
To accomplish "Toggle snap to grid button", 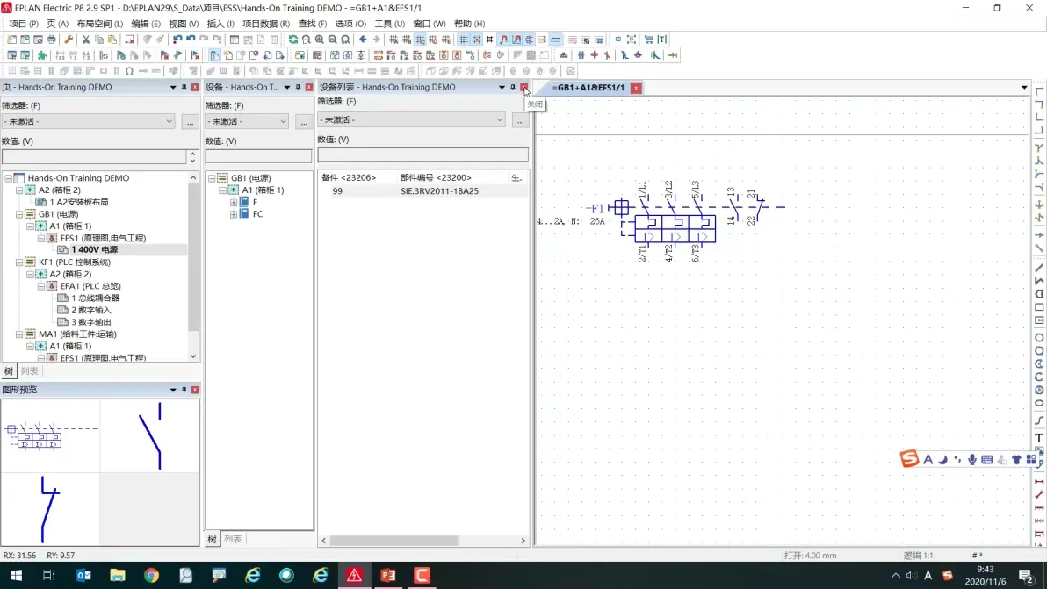I will point(477,40).
